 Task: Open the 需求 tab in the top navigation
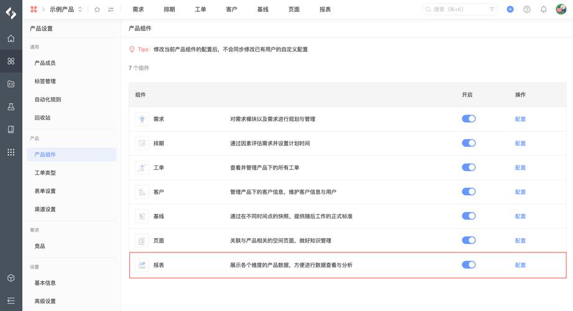click(x=138, y=9)
